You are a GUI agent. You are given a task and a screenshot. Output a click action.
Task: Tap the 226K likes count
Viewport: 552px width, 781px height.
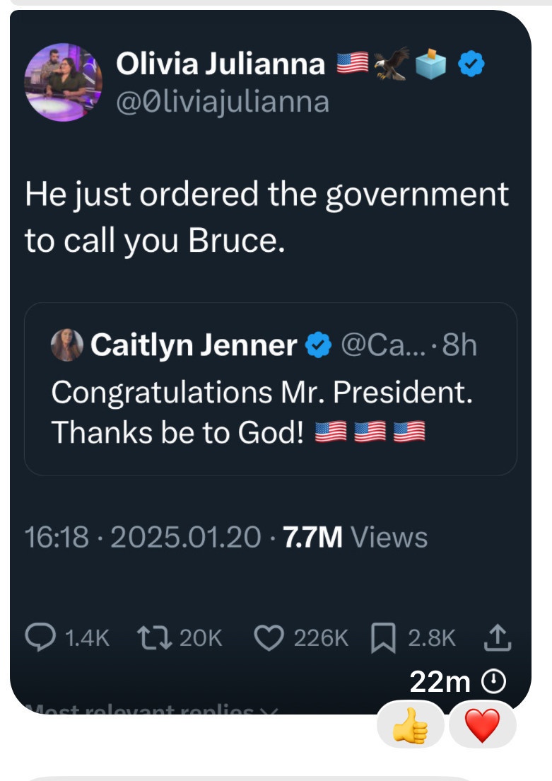tap(321, 639)
